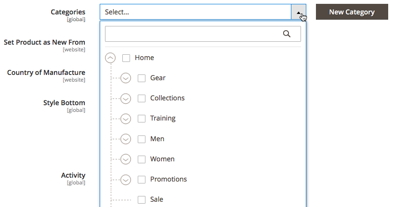
Task: Expand the Promotions category node
Action: [x=126, y=180]
